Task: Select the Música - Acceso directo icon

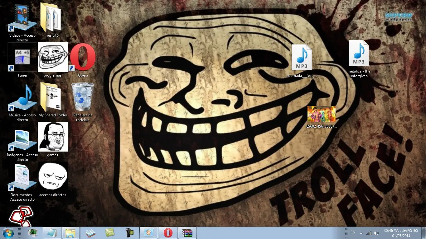Action: pos(22,102)
